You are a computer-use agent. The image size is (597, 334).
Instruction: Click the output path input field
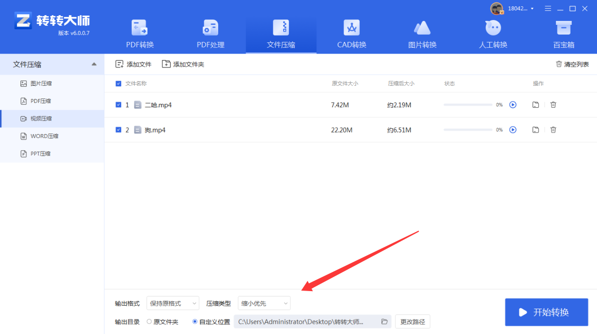(312, 322)
